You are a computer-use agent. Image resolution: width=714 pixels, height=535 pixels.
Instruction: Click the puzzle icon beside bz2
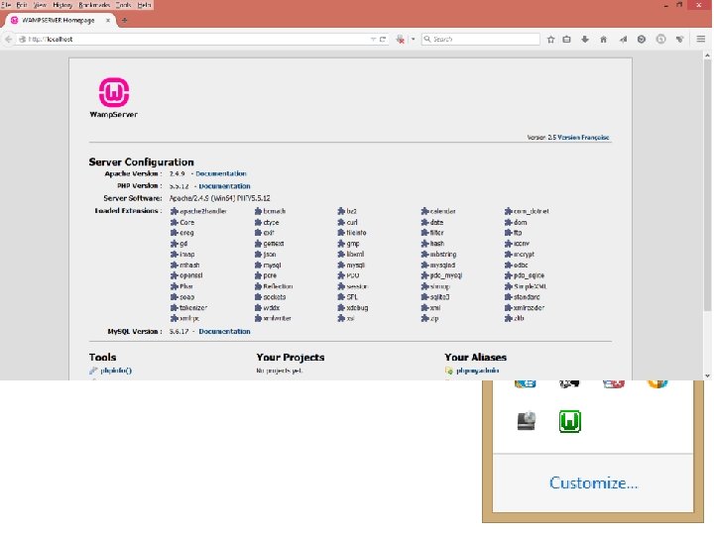(341, 211)
